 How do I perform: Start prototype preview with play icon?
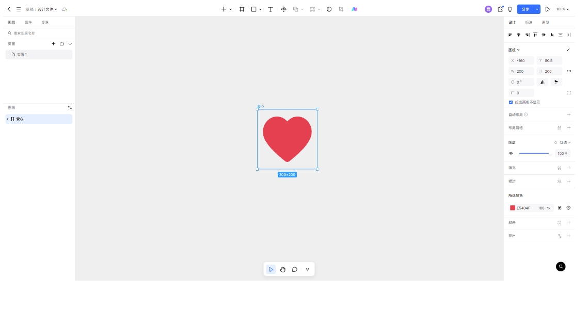click(x=548, y=9)
